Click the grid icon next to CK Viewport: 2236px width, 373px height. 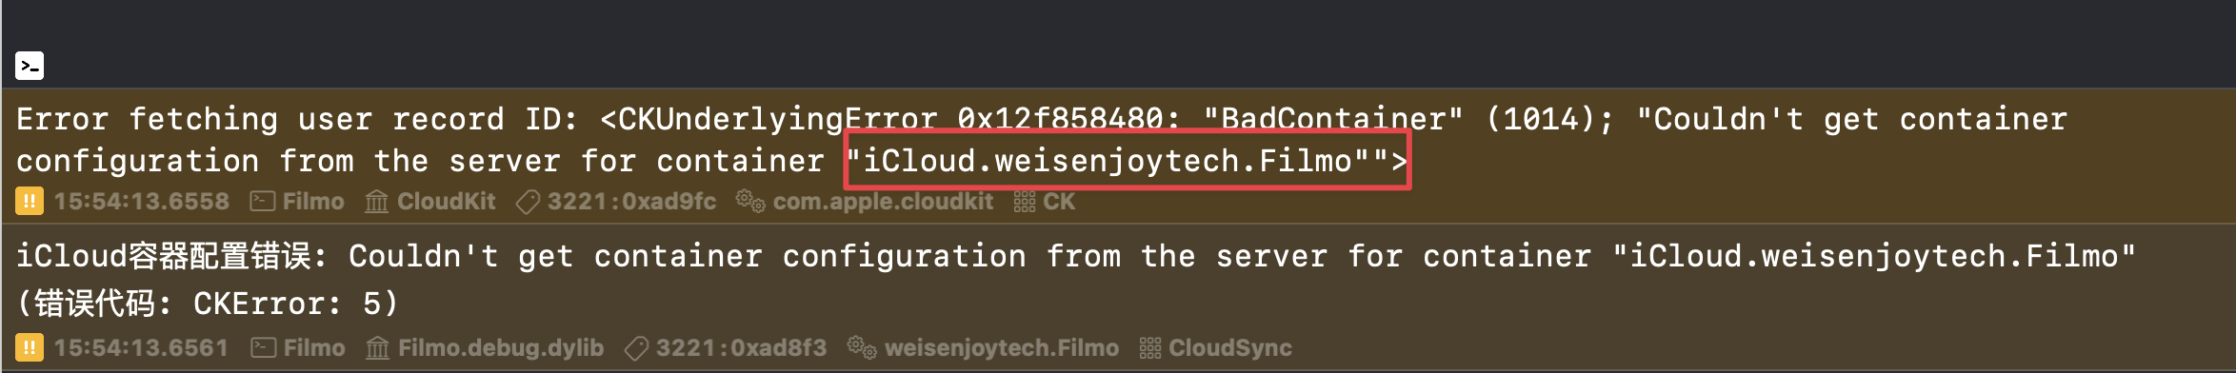coord(1025,202)
